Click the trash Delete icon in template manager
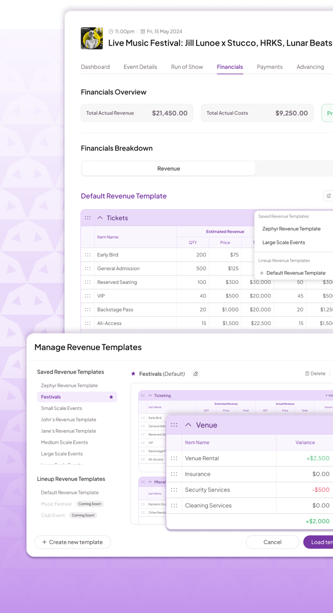 307,374
